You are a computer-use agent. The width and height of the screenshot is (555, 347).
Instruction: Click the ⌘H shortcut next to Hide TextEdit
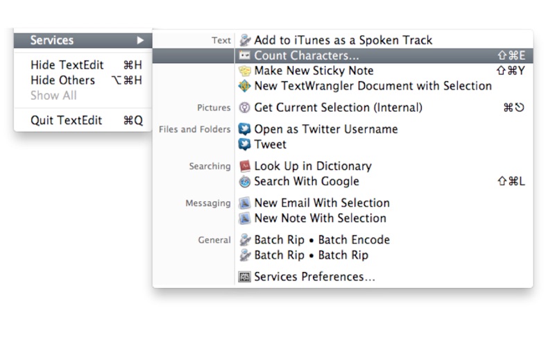133,65
